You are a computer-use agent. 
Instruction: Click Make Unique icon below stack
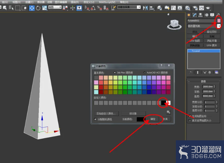205,73
